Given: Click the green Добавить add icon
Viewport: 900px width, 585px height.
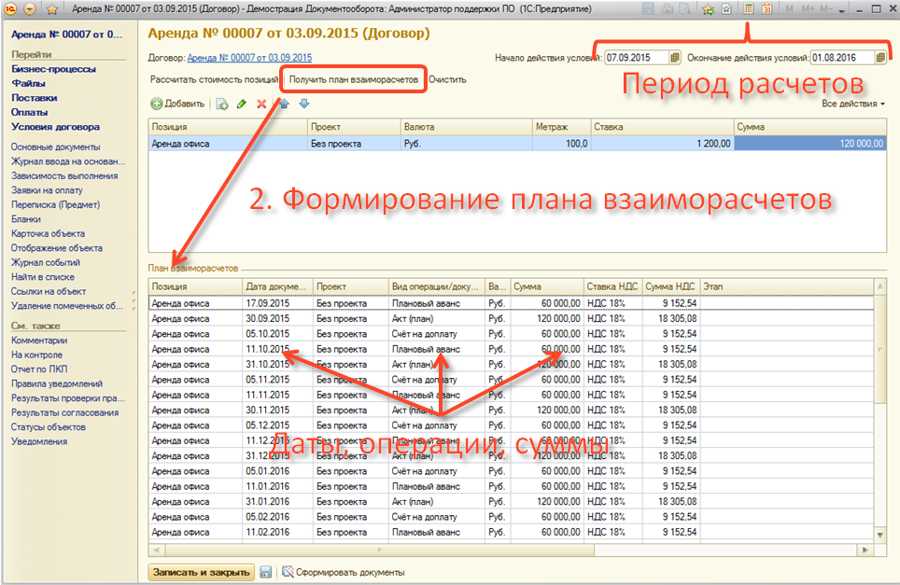Looking at the screenshot, I should pos(157,104).
